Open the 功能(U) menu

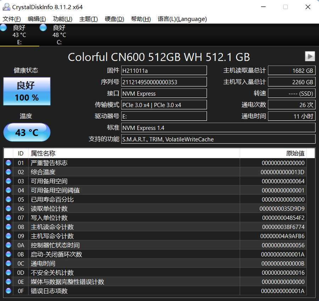point(62,19)
